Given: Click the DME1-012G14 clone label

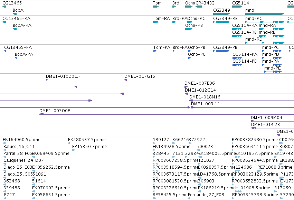Looking at the screenshot, I should (x=200, y=90).
